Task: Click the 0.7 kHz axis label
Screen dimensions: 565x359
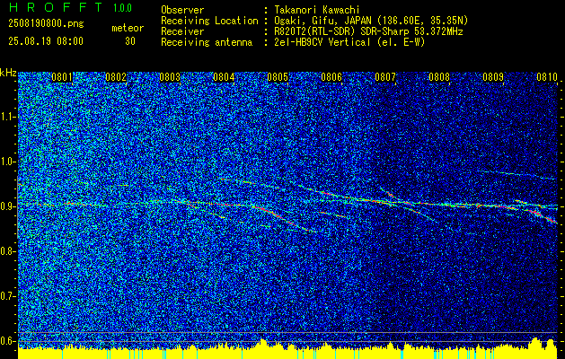Action: pos(7,296)
